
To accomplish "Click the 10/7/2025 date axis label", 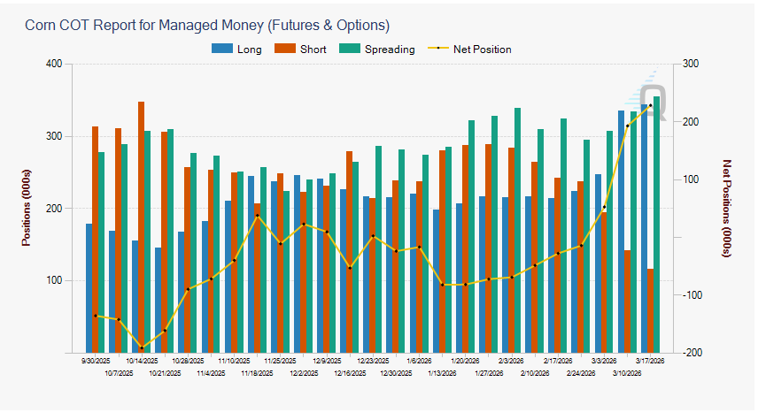I will (x=119, y=373).
